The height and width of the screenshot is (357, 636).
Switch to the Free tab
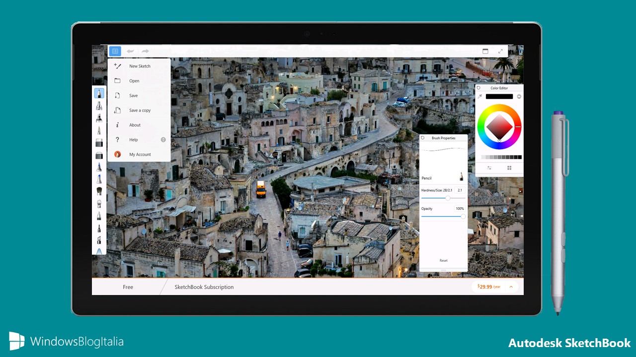[x=128, y=287]
